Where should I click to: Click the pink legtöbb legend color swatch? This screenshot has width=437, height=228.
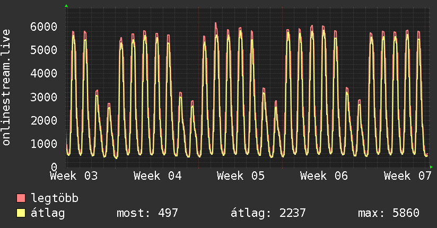[x=21, y=198]
